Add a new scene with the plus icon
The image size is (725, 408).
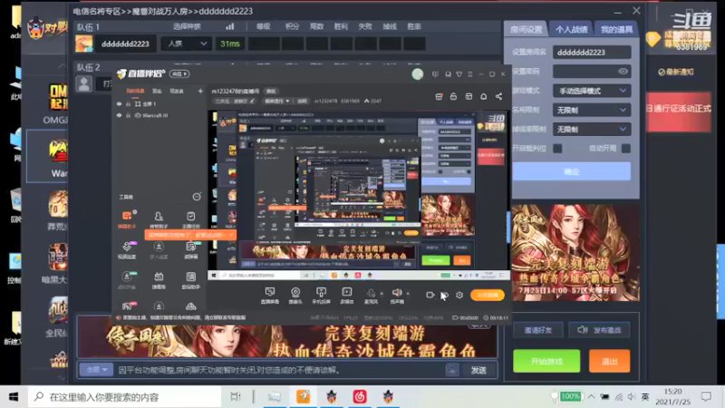pyautogui.click(x=200, y=92)
